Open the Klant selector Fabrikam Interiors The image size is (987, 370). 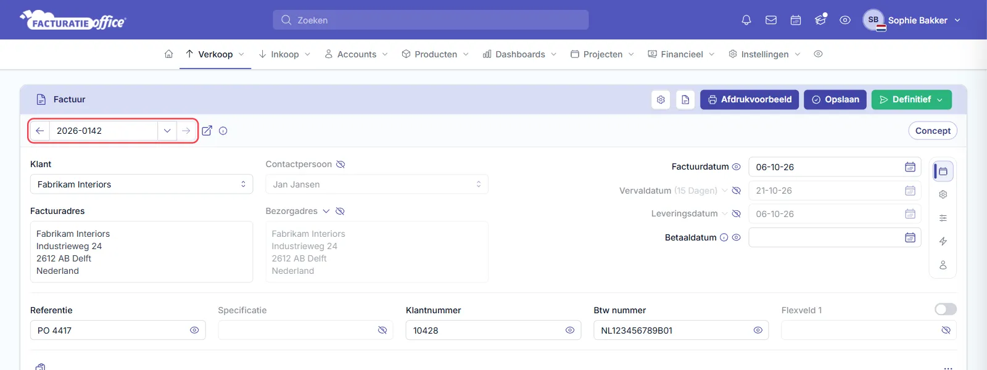pos(141,184)
